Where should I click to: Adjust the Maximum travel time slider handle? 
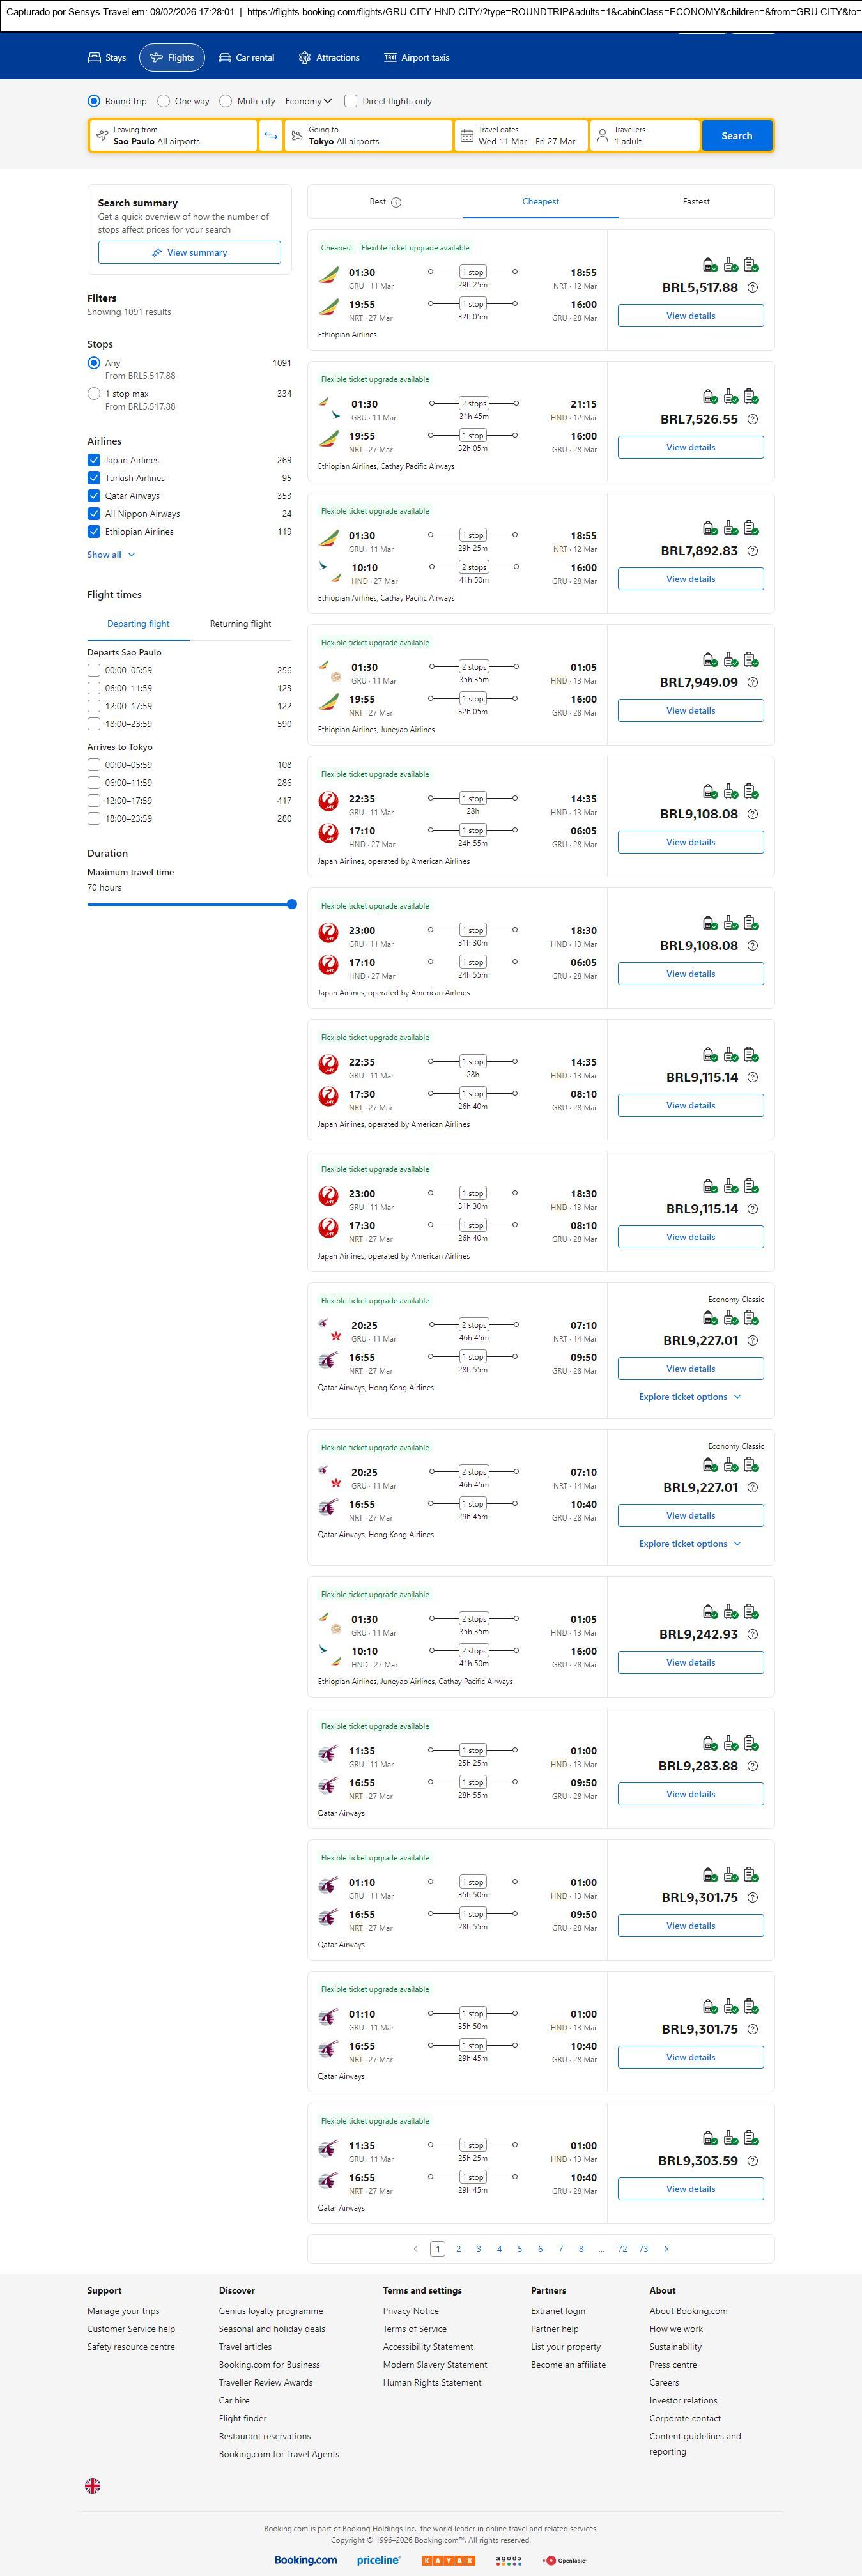pyautogui.click(x=292, y=904)
